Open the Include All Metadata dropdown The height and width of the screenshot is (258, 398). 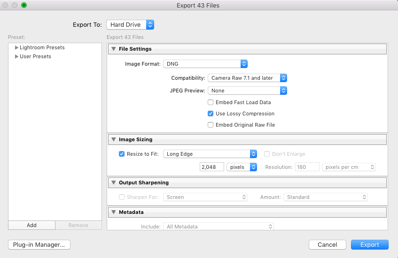pos(219,227)
